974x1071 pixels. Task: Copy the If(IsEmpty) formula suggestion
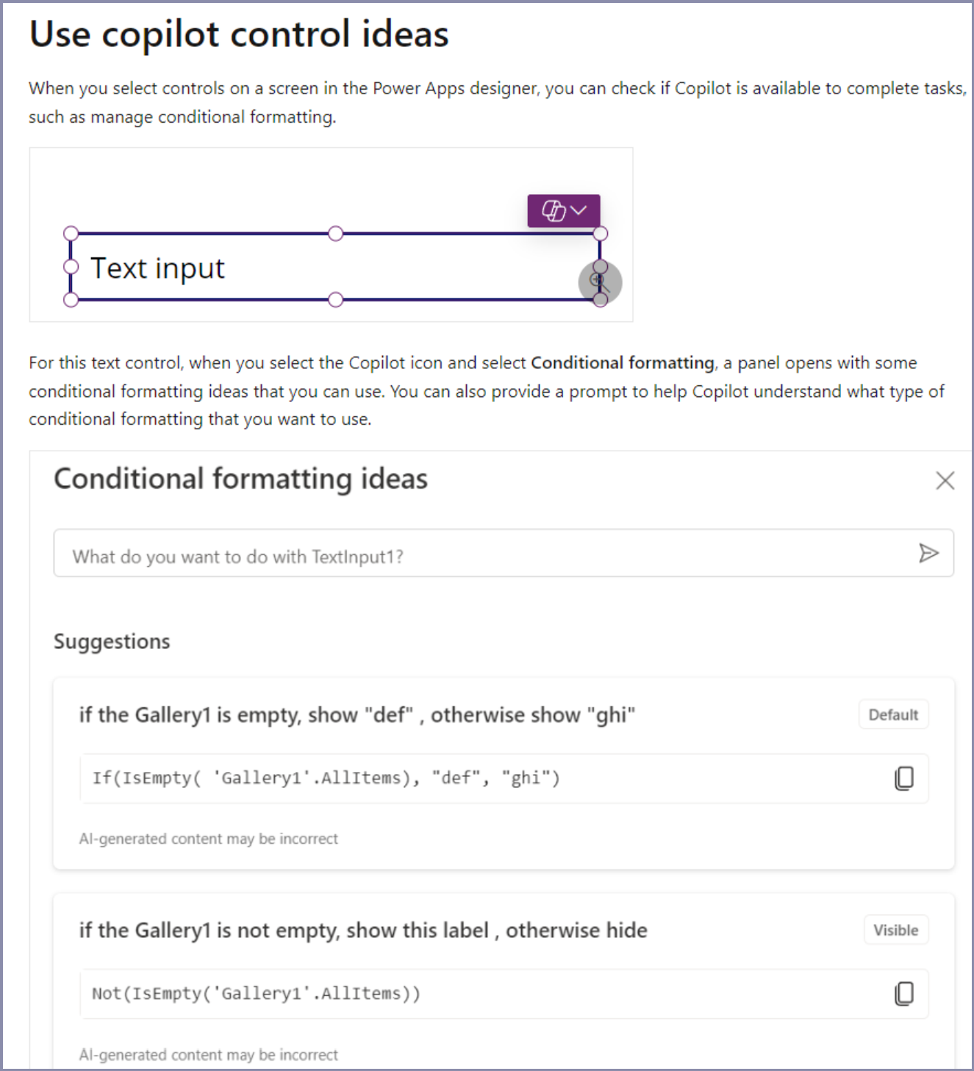(x=904, y=778)
